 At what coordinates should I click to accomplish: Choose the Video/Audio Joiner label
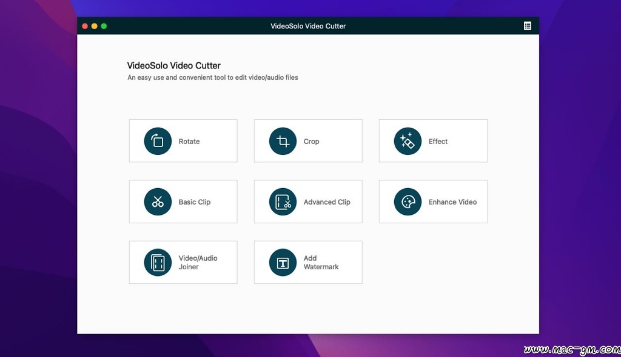tap(198, 263)
